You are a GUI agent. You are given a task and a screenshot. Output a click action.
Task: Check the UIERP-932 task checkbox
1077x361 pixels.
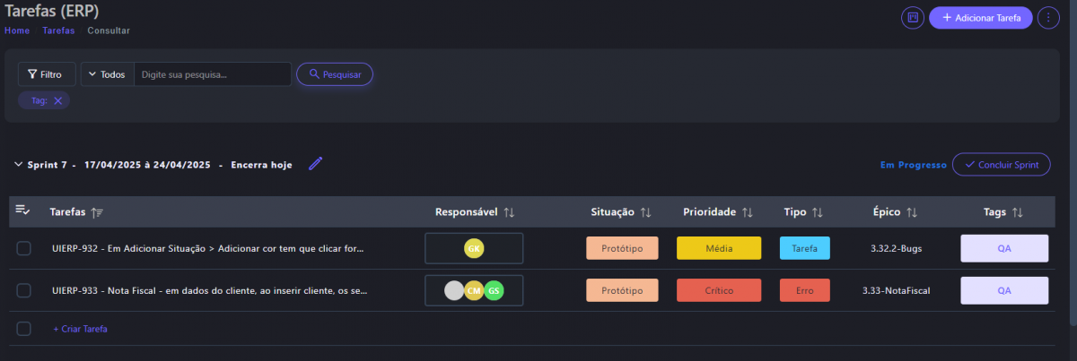pos(24,248)
